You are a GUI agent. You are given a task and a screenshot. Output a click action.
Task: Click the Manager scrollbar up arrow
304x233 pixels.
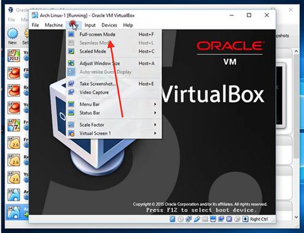pyautogui.click(x=296, y=52)
